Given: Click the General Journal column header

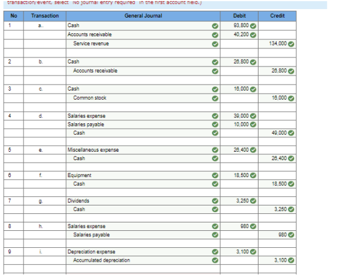Looking at the screenshot, I should (143, 16).
